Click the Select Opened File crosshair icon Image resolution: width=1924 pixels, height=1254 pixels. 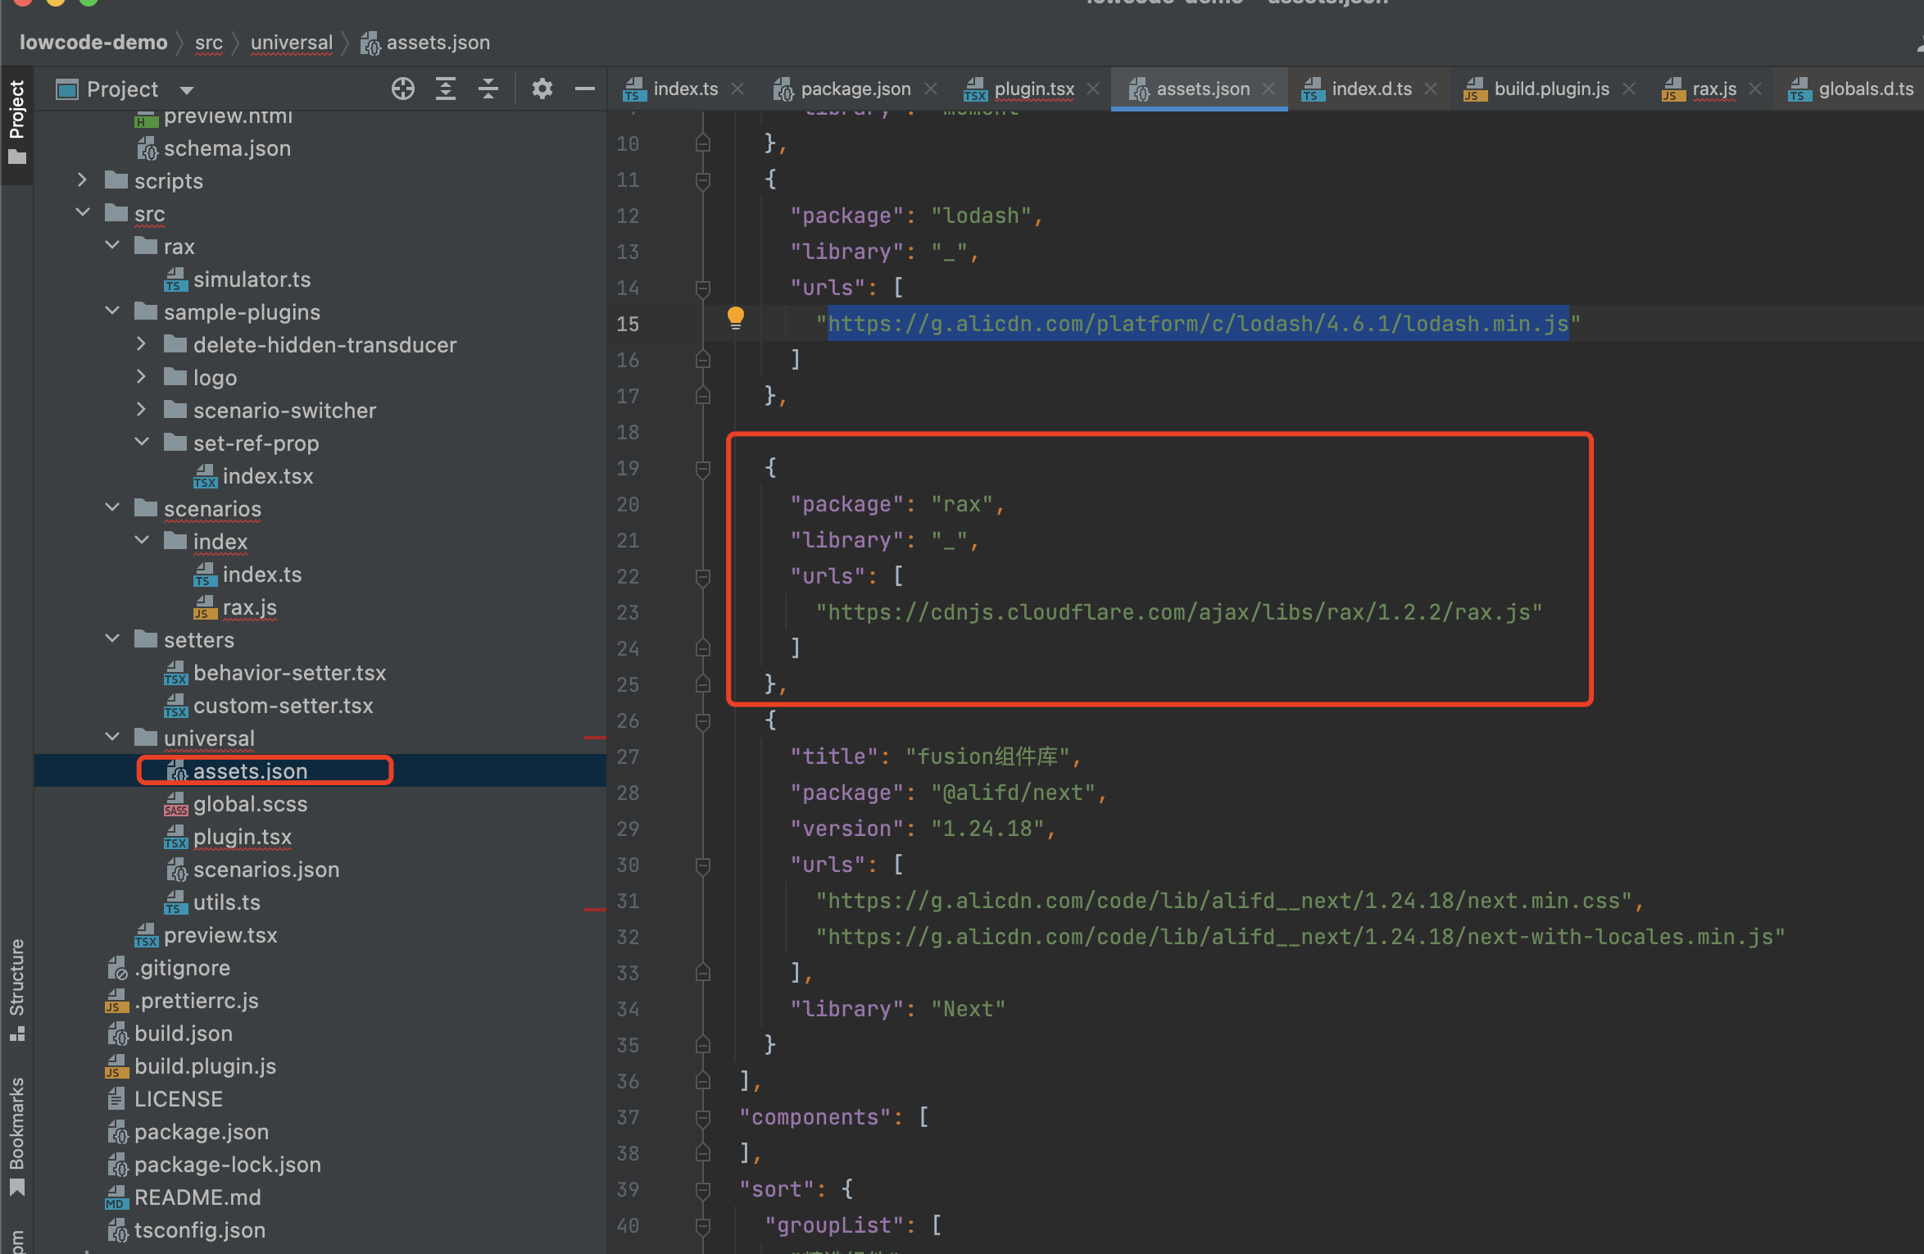(402, 89)
